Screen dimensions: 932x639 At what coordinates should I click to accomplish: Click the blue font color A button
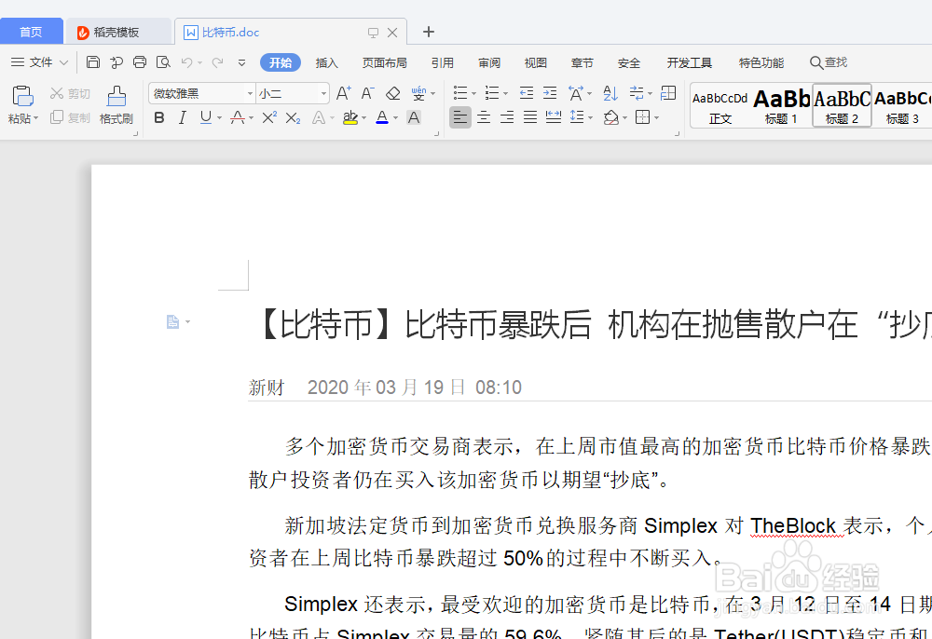(x=382, y=117)
